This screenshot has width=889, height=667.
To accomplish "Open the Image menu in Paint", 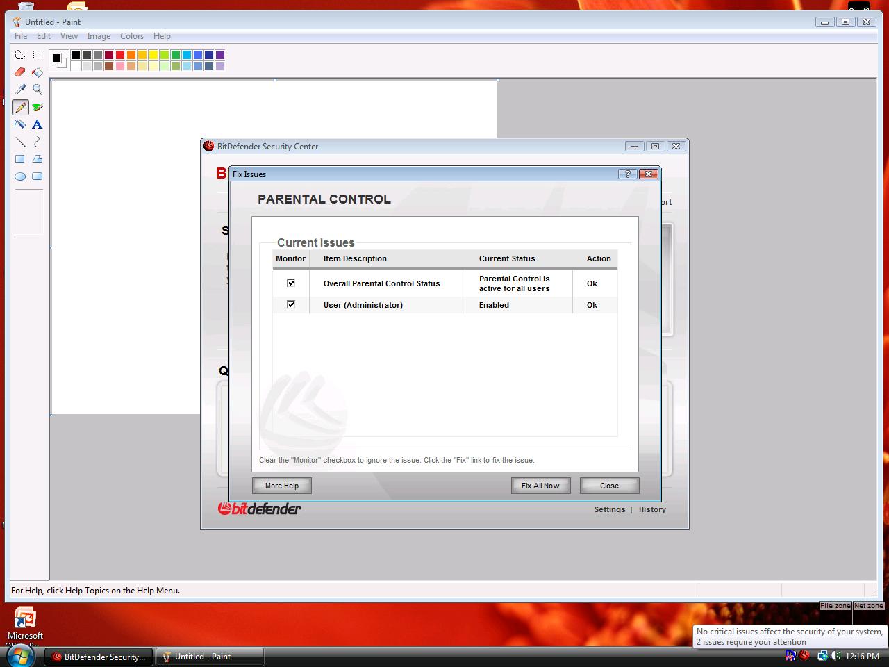I will 99,36.
